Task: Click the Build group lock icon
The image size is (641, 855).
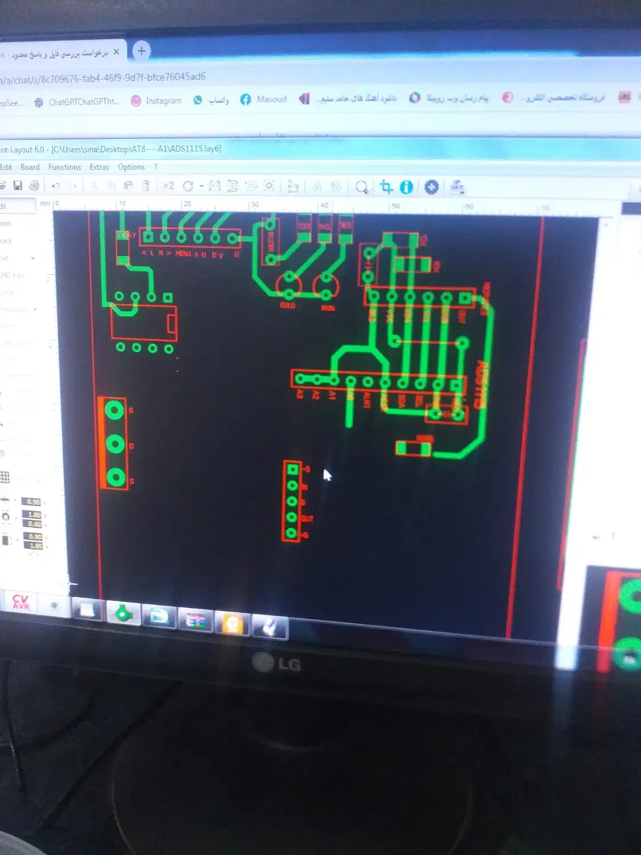Action: click(x=317, y=186)
